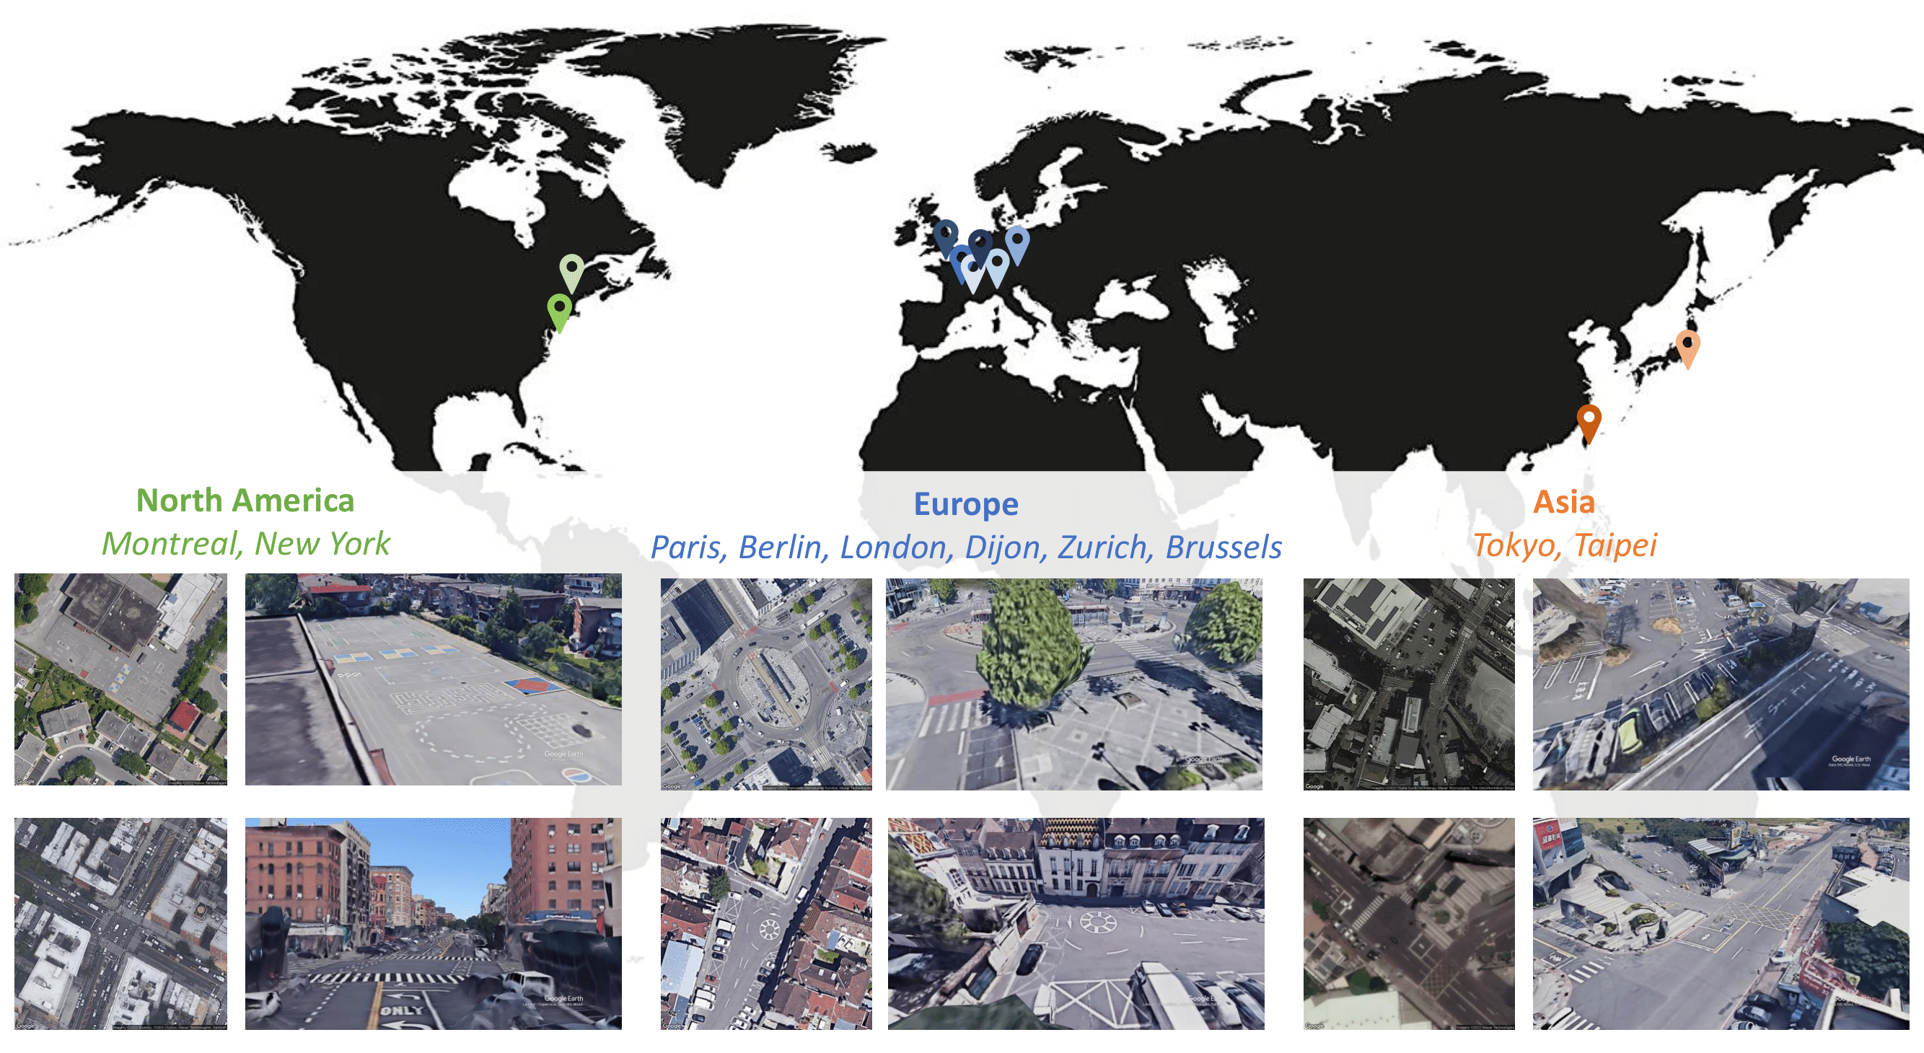Select the slate-blue pin over Great Britain
Screen dimensions: 1924x1053
(x=946, y=237)
